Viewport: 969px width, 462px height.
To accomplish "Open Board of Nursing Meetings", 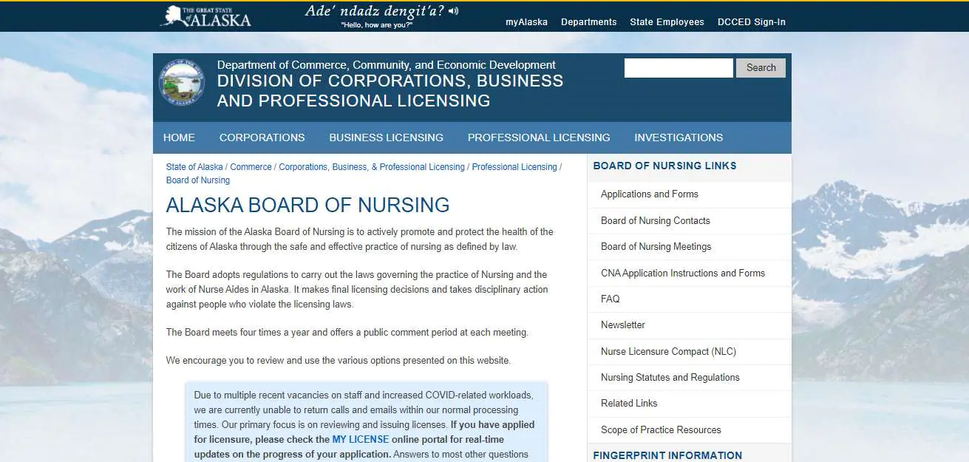I will pos(656,246).
